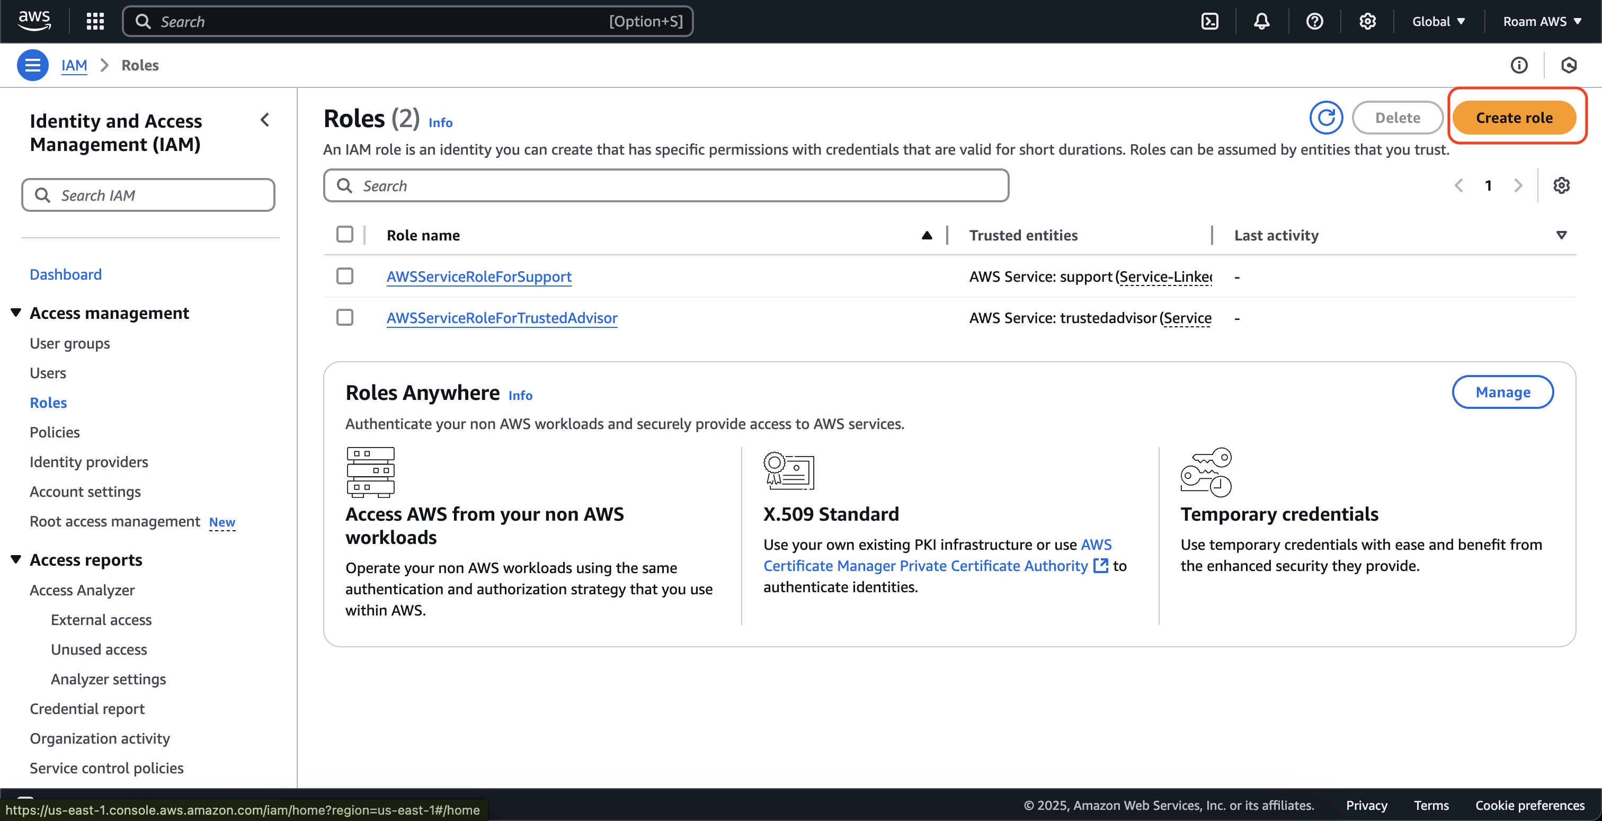
Task: Open Organization activity in the sidebar
Action: pyautogui.click(x=100, y=738)
